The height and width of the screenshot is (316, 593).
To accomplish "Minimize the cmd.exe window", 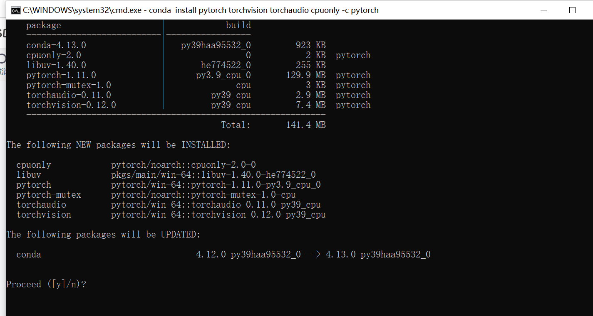I will [543, 10].
